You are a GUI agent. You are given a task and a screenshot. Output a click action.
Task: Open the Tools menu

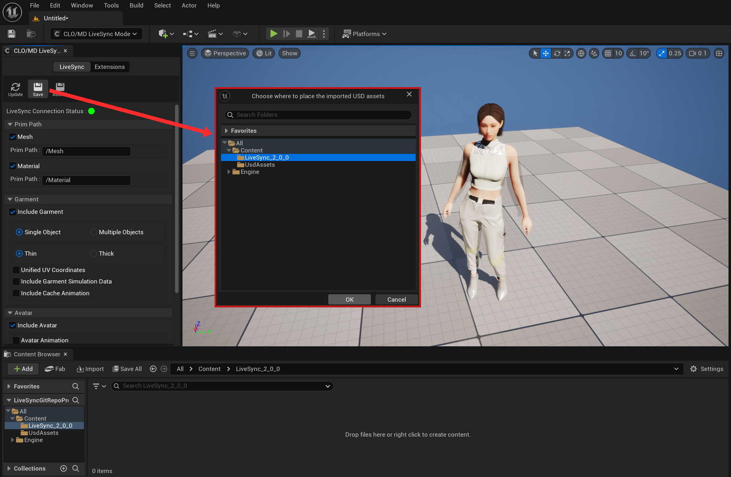(x=111, y=5)
